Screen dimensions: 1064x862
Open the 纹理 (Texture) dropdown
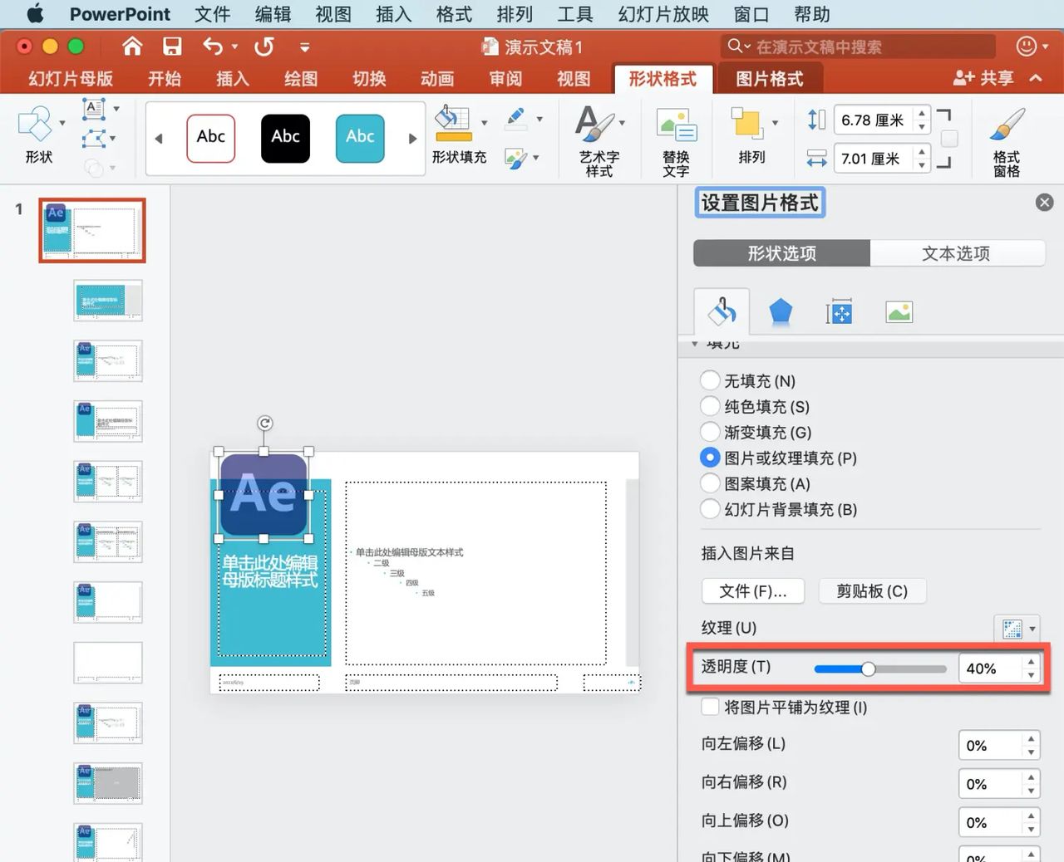1017,629
